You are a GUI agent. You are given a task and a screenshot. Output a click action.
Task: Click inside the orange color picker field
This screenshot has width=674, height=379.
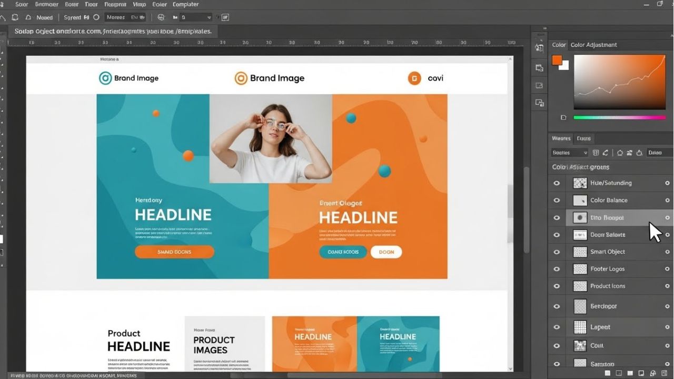[x=619, y=82]
